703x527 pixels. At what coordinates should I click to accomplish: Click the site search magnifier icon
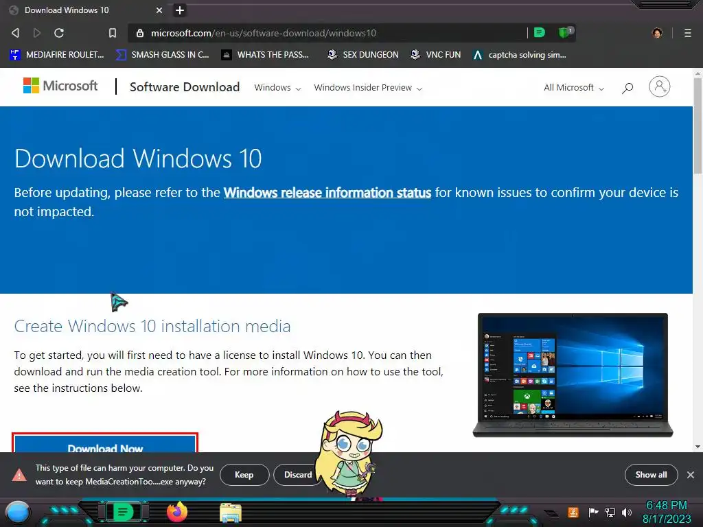click(x=627, y=88)
